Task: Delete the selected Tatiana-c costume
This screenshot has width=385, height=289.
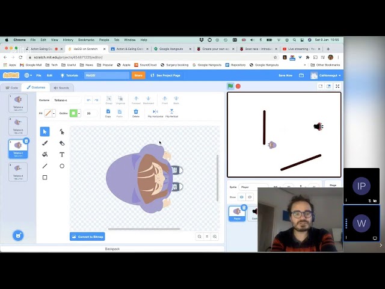Action: click(26, 141)
